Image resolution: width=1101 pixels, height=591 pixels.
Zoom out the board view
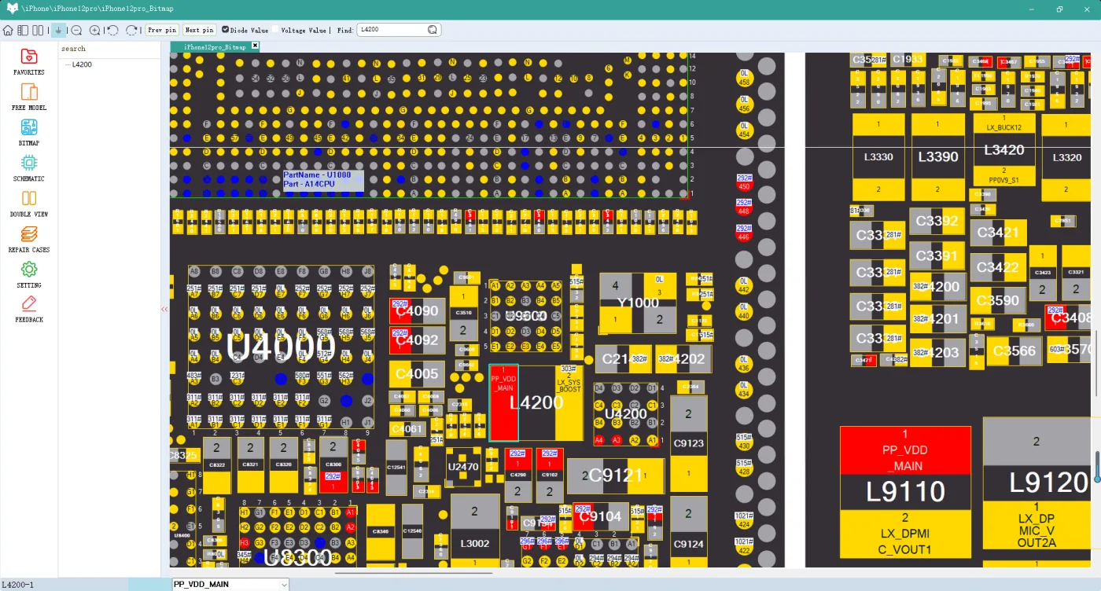click(76, 30)
